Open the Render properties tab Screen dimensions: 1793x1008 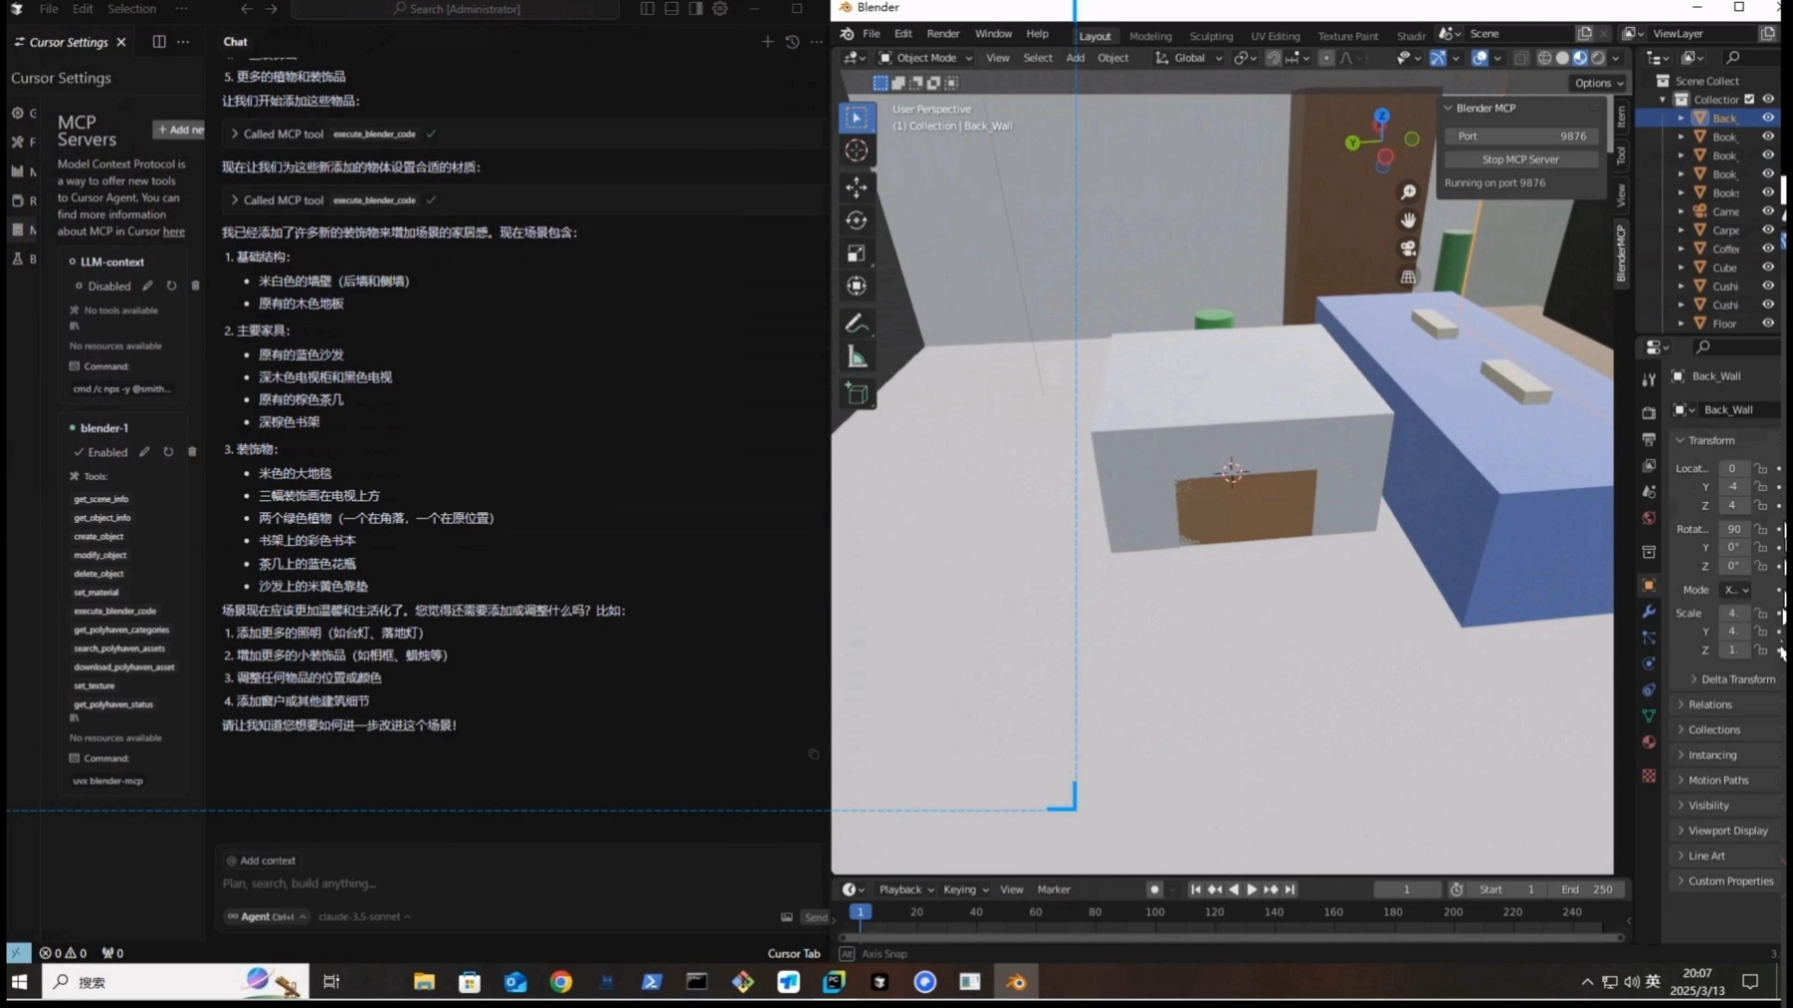click(1649, 413)
